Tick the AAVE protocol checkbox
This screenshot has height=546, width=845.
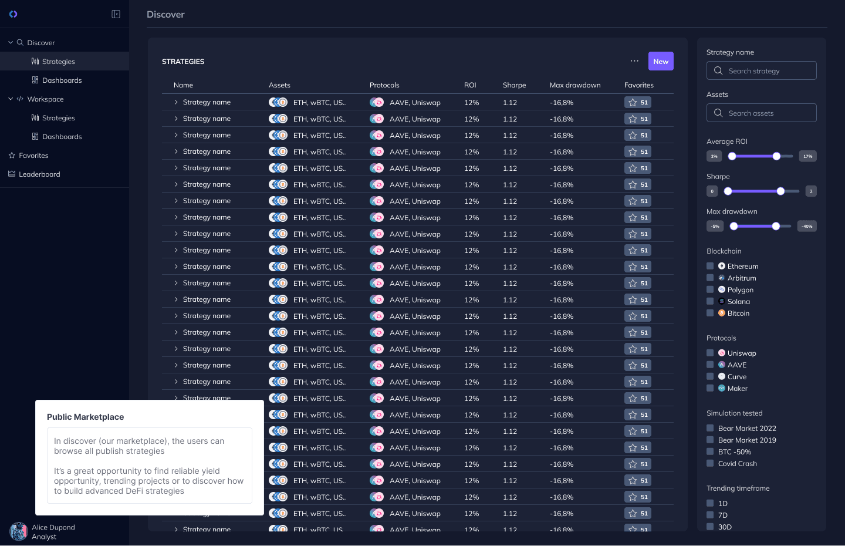click(710, 365)
